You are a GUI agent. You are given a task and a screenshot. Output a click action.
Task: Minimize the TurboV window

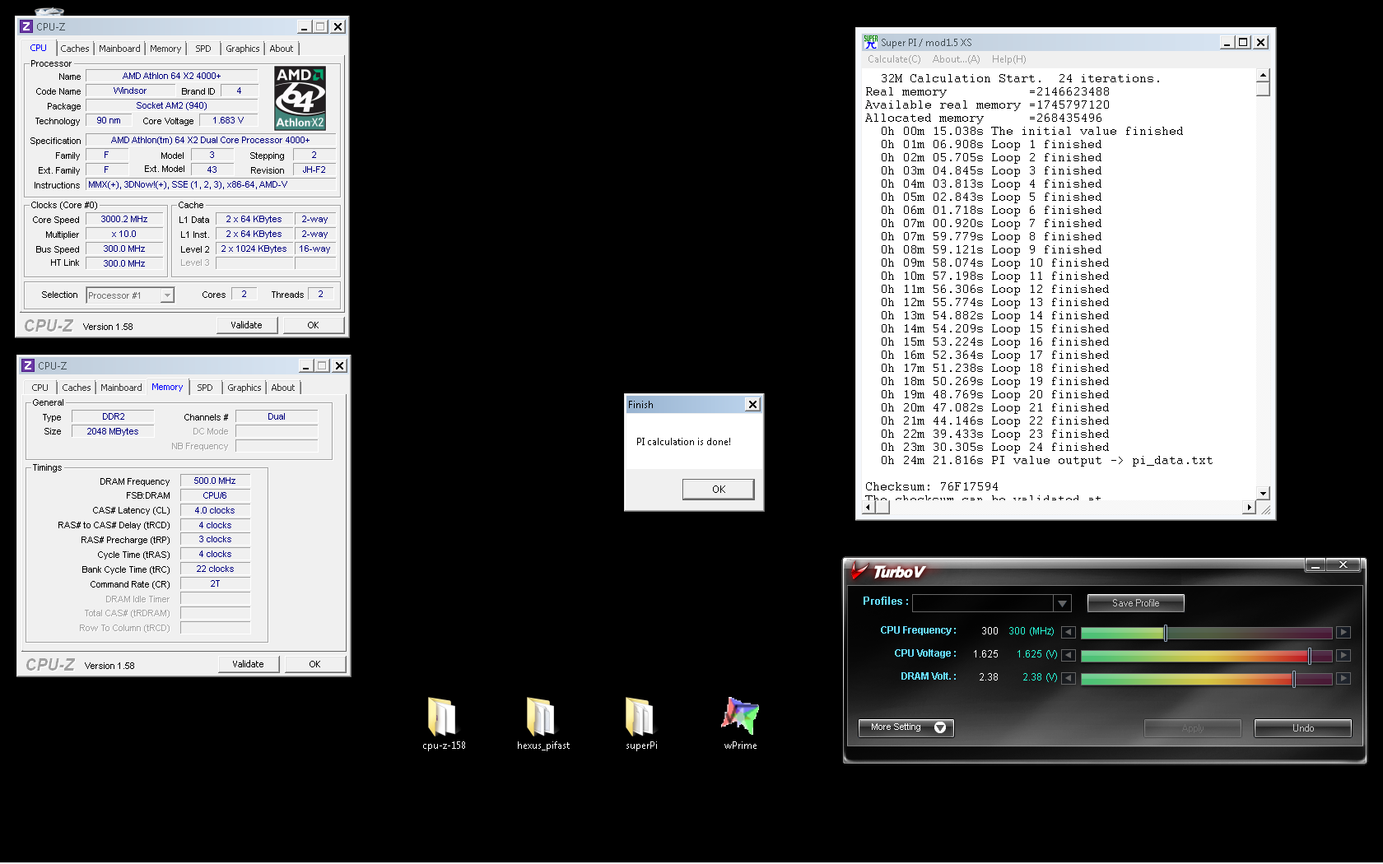point(1315,564)
